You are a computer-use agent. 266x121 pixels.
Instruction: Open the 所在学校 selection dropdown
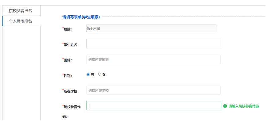tap(154, 90)
